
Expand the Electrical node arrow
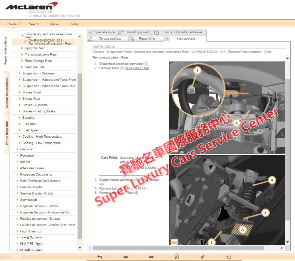(18, 149)
